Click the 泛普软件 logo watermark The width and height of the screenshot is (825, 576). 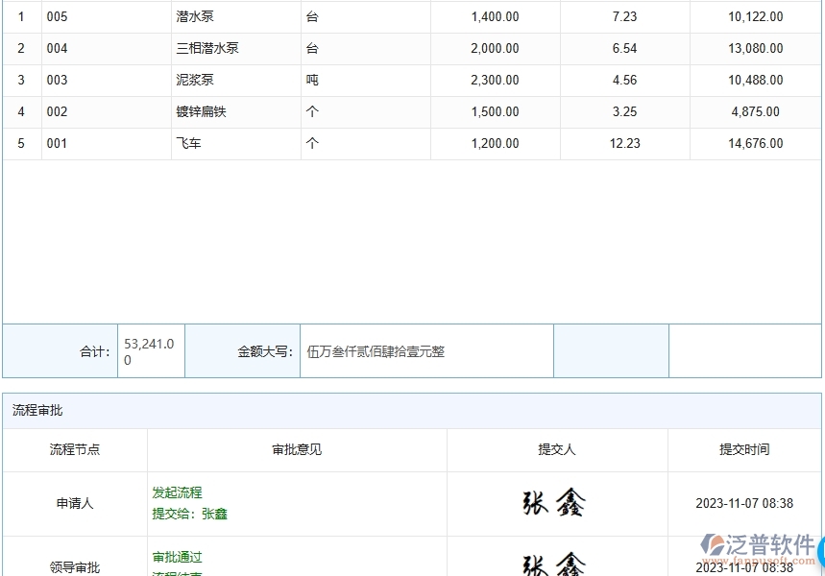[x=759, y=543]
